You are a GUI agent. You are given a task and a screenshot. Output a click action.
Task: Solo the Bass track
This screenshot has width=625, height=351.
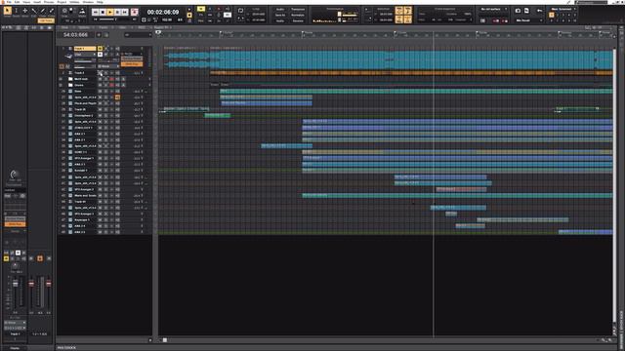coord(105,91)
